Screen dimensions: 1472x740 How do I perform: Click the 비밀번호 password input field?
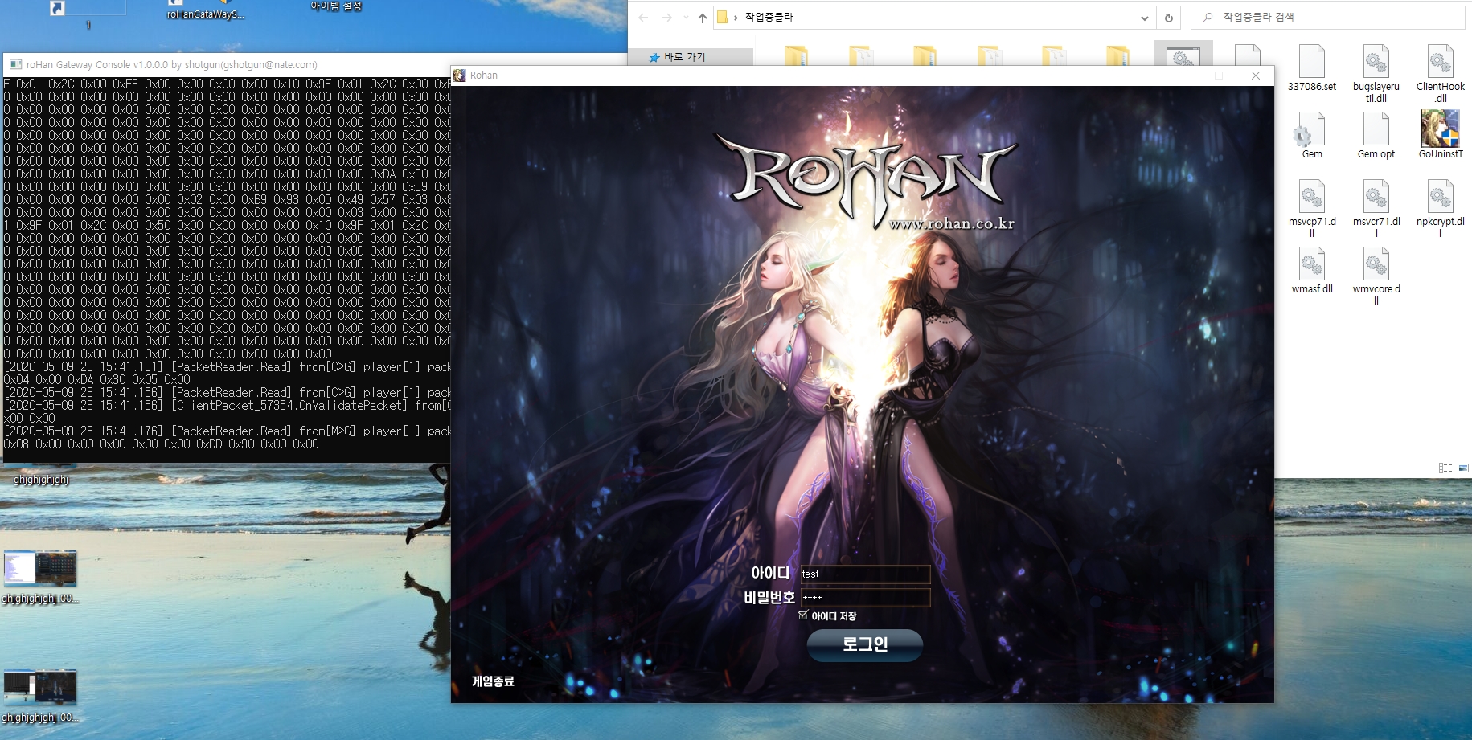pyautogui.click(x=865, y=597)
